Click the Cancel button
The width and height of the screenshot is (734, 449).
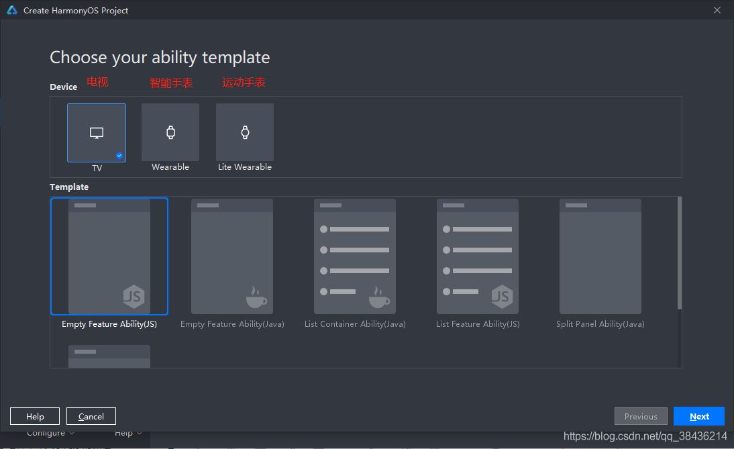tap(91, 416)
